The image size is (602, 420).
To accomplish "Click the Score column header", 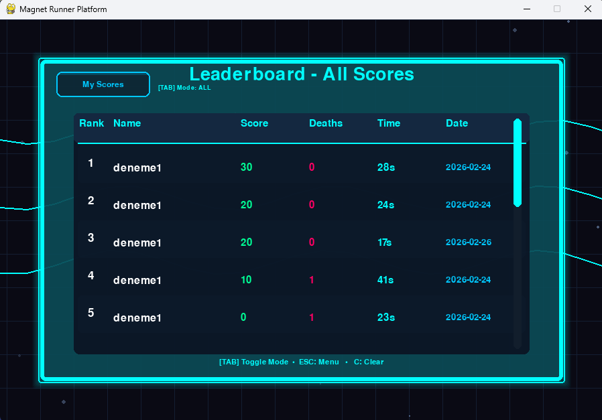I will (254, 123).
